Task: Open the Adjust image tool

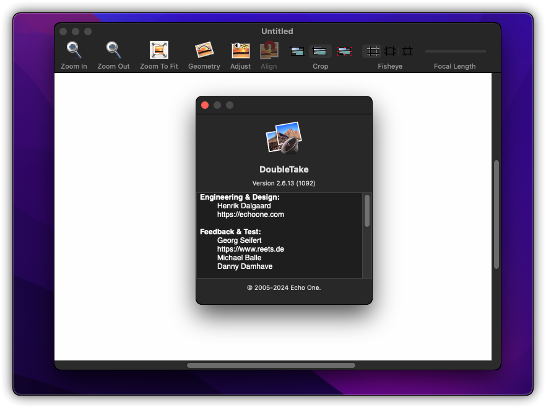Action: [x=240, y=50]
